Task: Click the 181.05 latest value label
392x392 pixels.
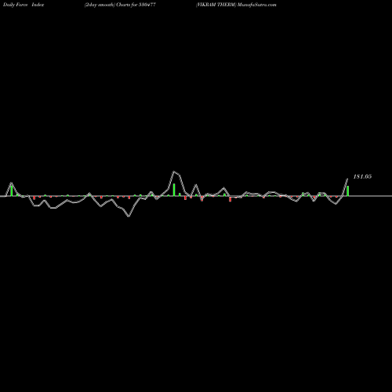Action: pos(362,176)
